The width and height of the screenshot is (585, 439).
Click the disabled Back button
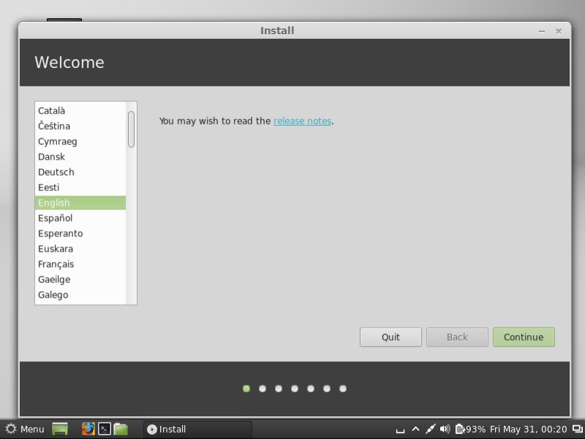click(457, 337)
